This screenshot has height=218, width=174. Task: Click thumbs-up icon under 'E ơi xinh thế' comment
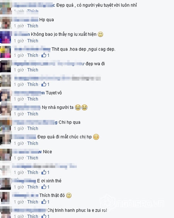[44, 187]
